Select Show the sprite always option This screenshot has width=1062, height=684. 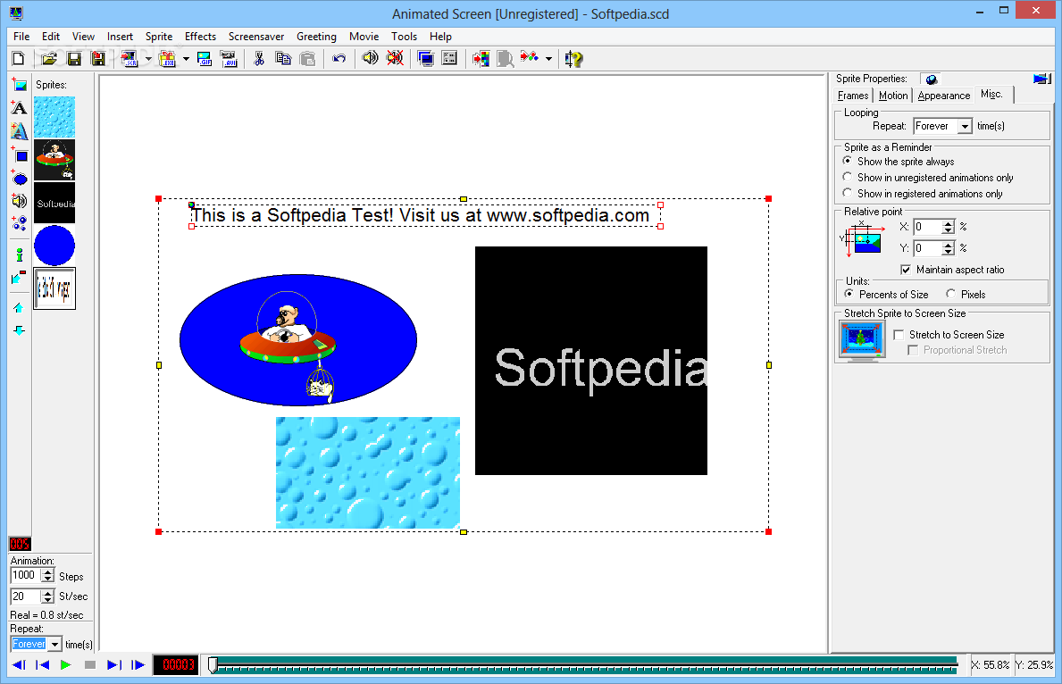point(848,162)
